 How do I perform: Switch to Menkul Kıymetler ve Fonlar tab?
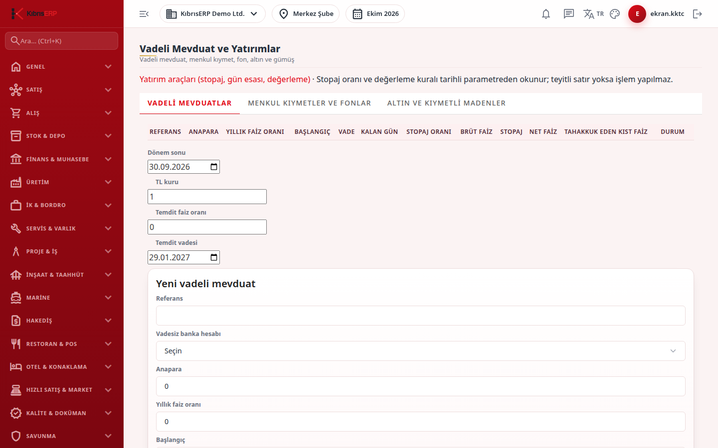(x=309, y=103)
